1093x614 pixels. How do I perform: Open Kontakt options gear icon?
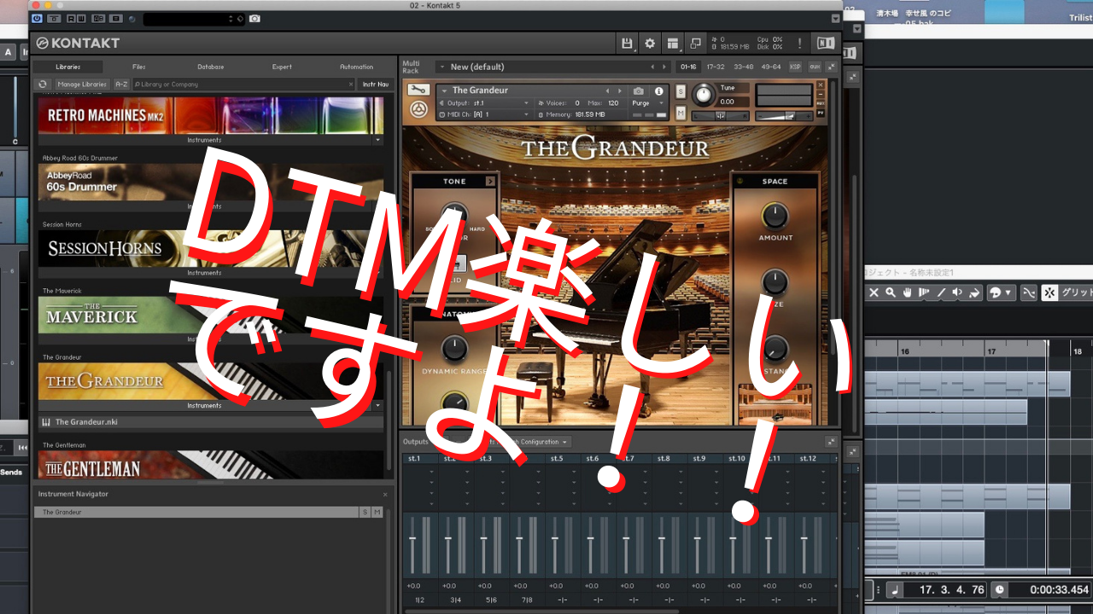click(x=650, y=43)
